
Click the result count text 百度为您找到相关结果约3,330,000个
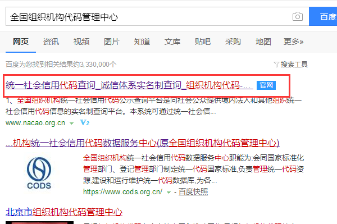61,64
